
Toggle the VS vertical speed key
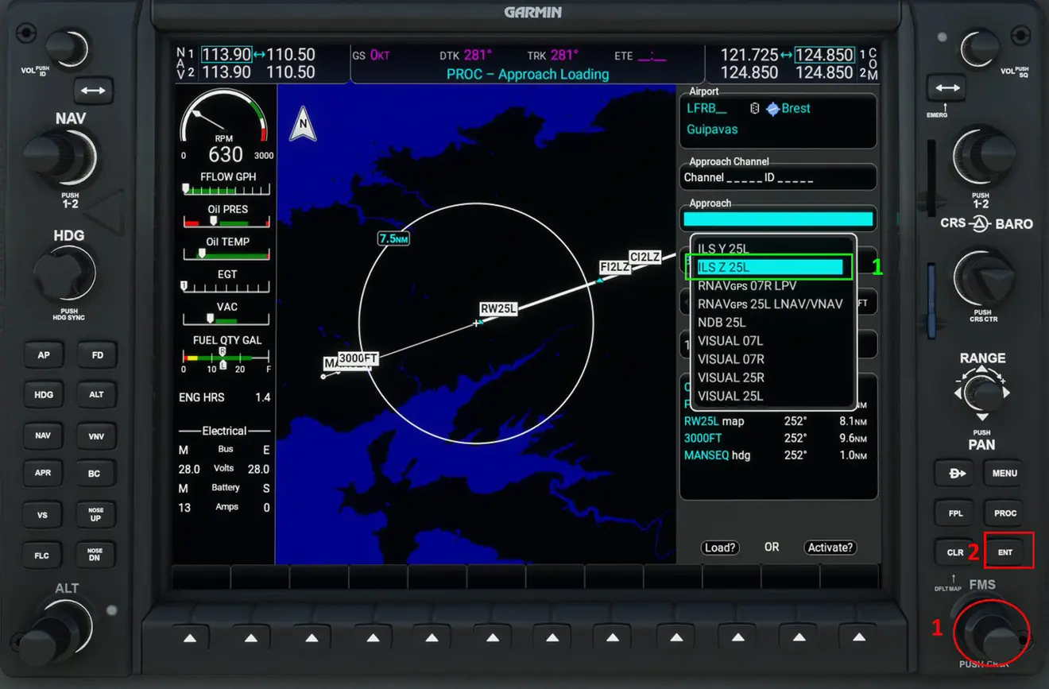click(x=42, y=514)
